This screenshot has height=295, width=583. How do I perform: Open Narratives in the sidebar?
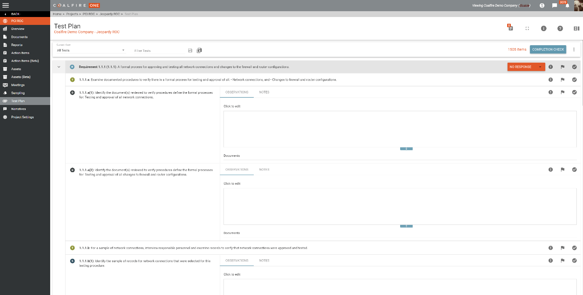click(x=19, y=109)
